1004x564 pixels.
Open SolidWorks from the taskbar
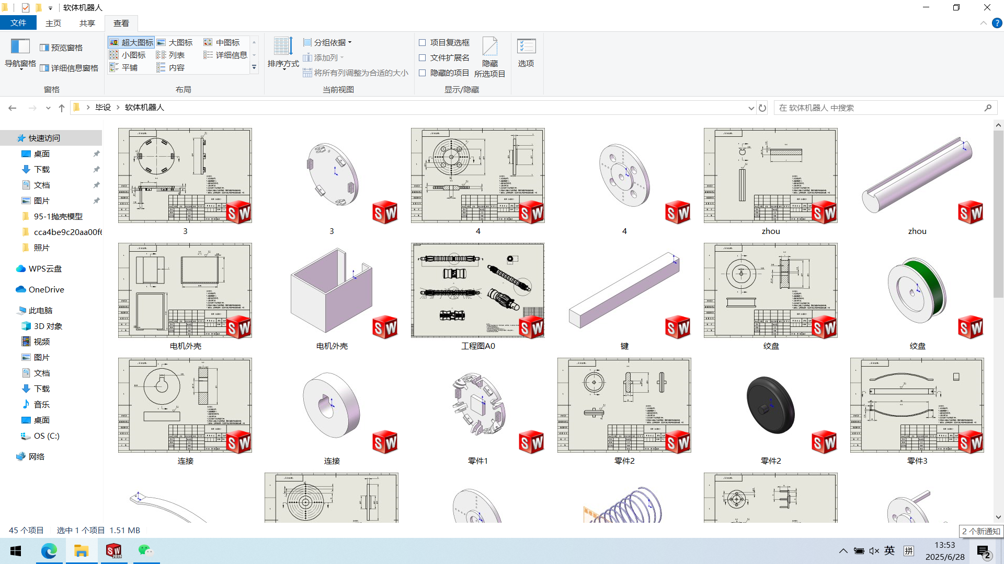(x=113, y=551)
